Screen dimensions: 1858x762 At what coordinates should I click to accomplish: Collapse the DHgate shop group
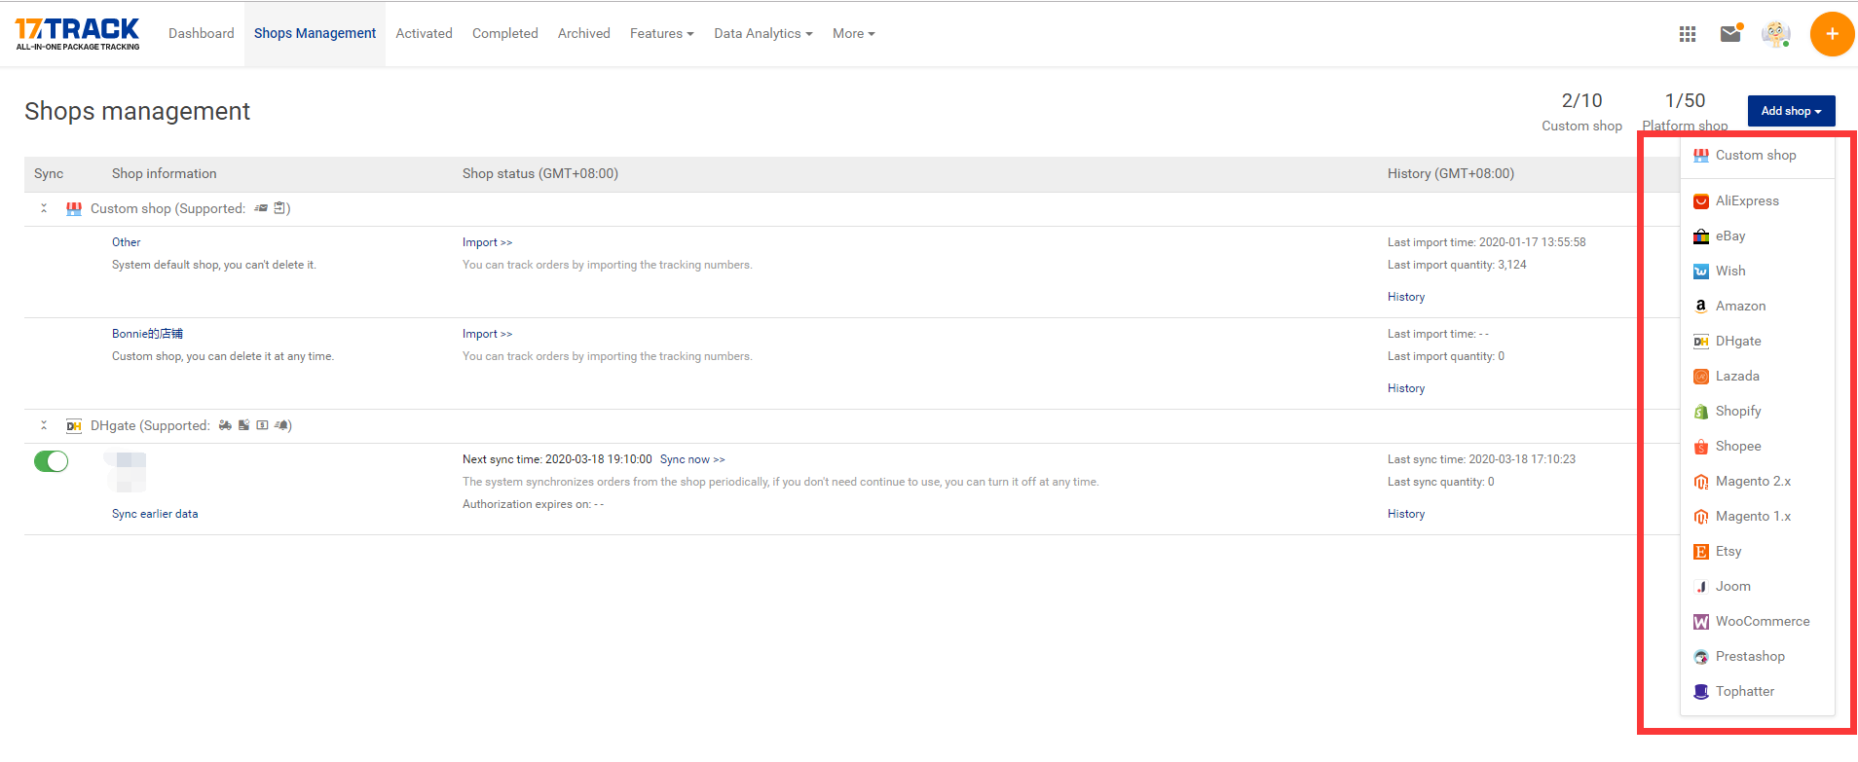[44, 425]
